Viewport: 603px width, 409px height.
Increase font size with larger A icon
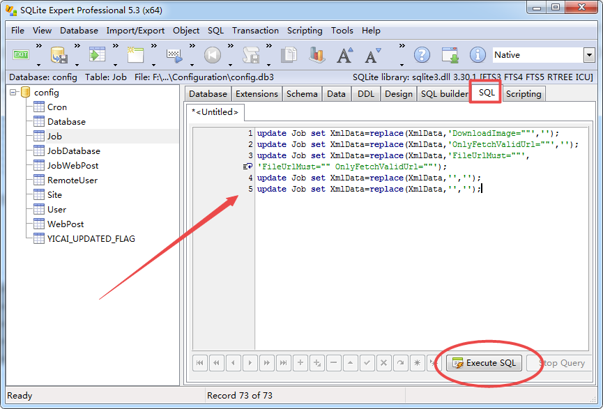click(x=344, y=55)
